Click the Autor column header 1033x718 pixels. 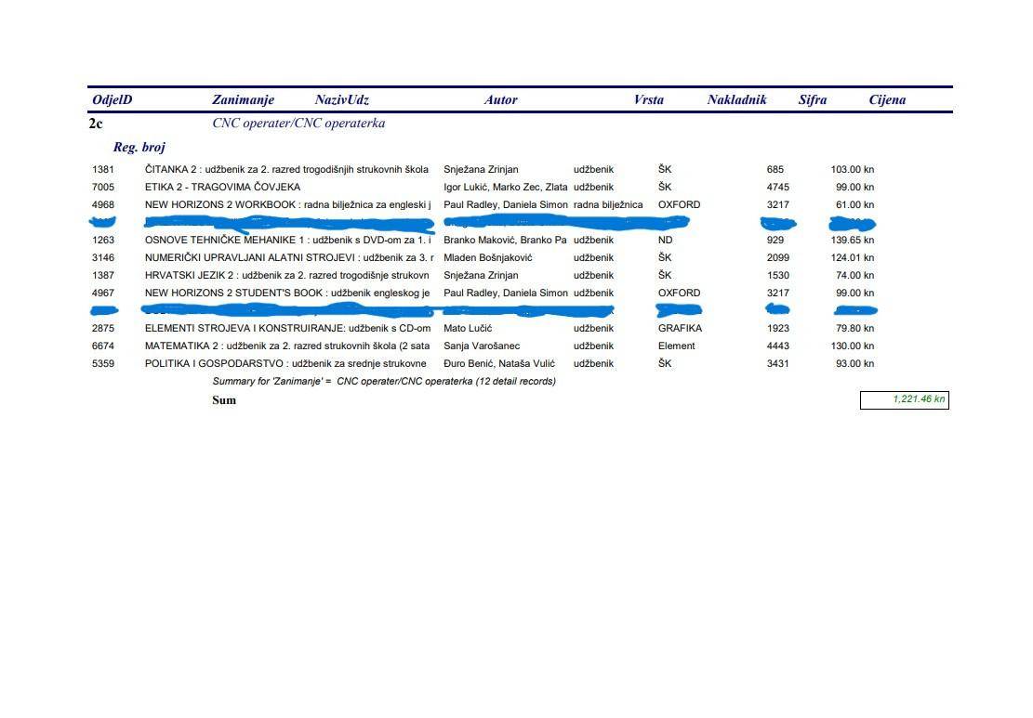[x=500, y=100]
